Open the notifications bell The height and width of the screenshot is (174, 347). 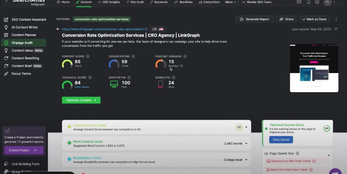tap(309, 2)
